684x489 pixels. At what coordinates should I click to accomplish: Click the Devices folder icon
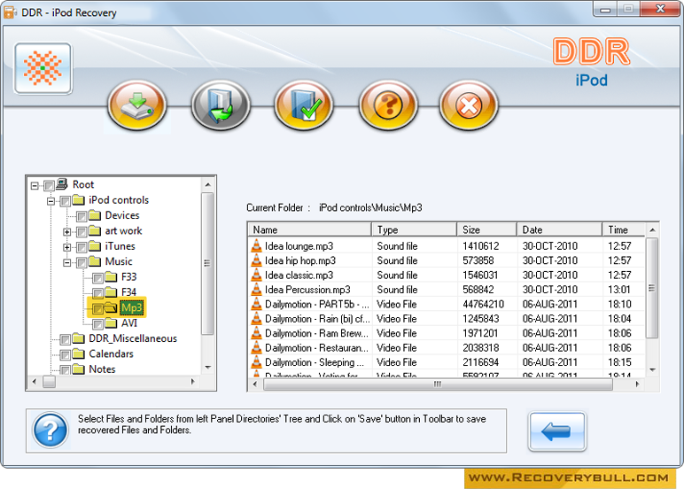[x=95, y=215]
